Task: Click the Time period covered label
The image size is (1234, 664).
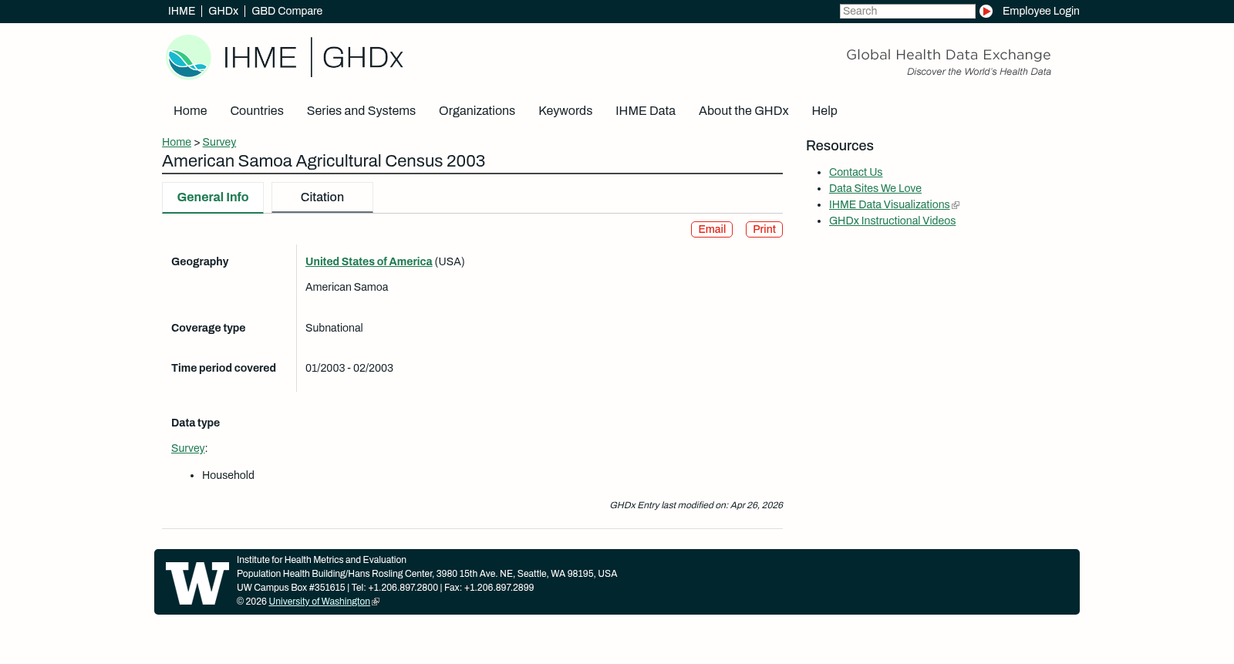Action: coord(224,368)
